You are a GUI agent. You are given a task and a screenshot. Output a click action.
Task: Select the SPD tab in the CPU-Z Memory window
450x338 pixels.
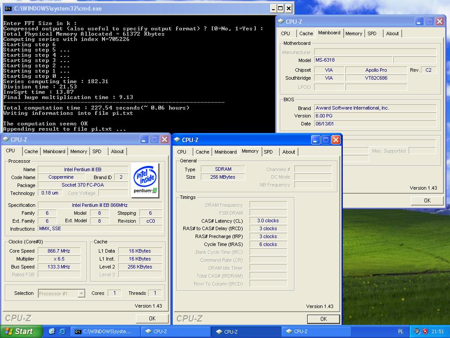[x=269, y=152]
